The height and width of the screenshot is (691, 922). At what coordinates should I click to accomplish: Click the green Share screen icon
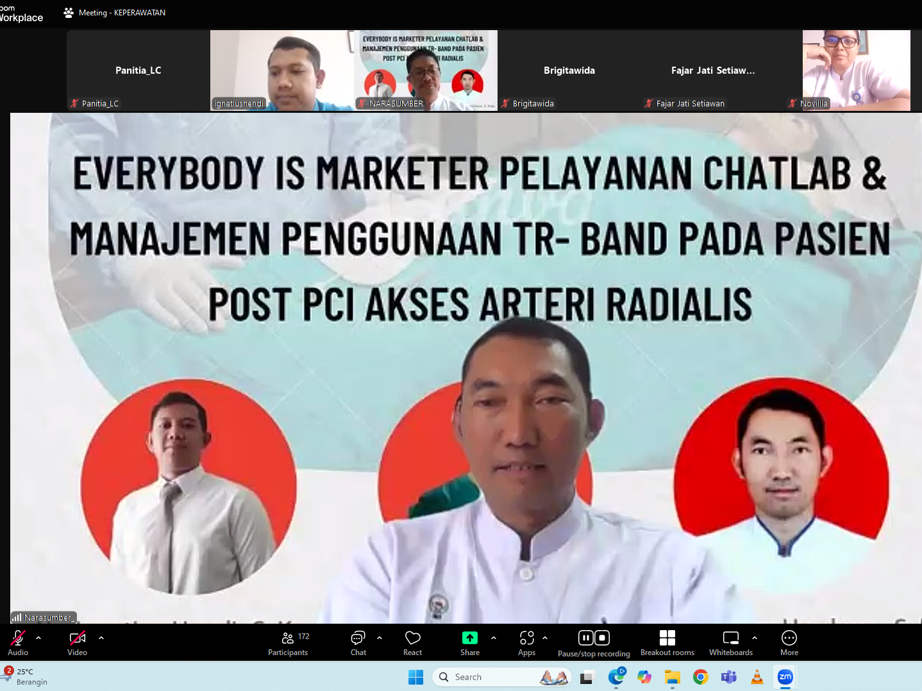click(470, 638)
